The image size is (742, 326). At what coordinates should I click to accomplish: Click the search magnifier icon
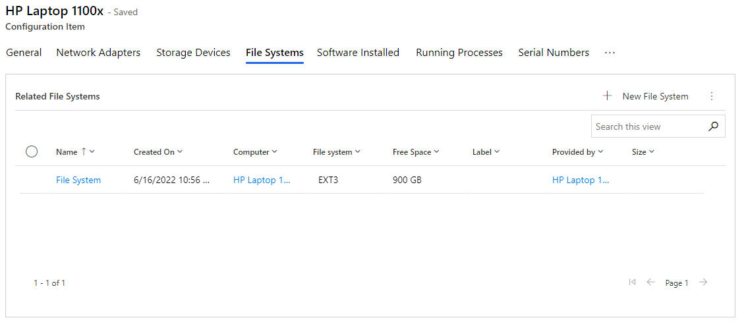[x=713, y=126]
